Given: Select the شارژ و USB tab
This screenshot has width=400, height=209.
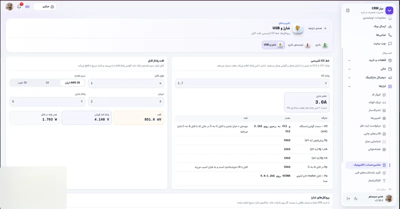Looking at the screenshot, I should (273, 45).
